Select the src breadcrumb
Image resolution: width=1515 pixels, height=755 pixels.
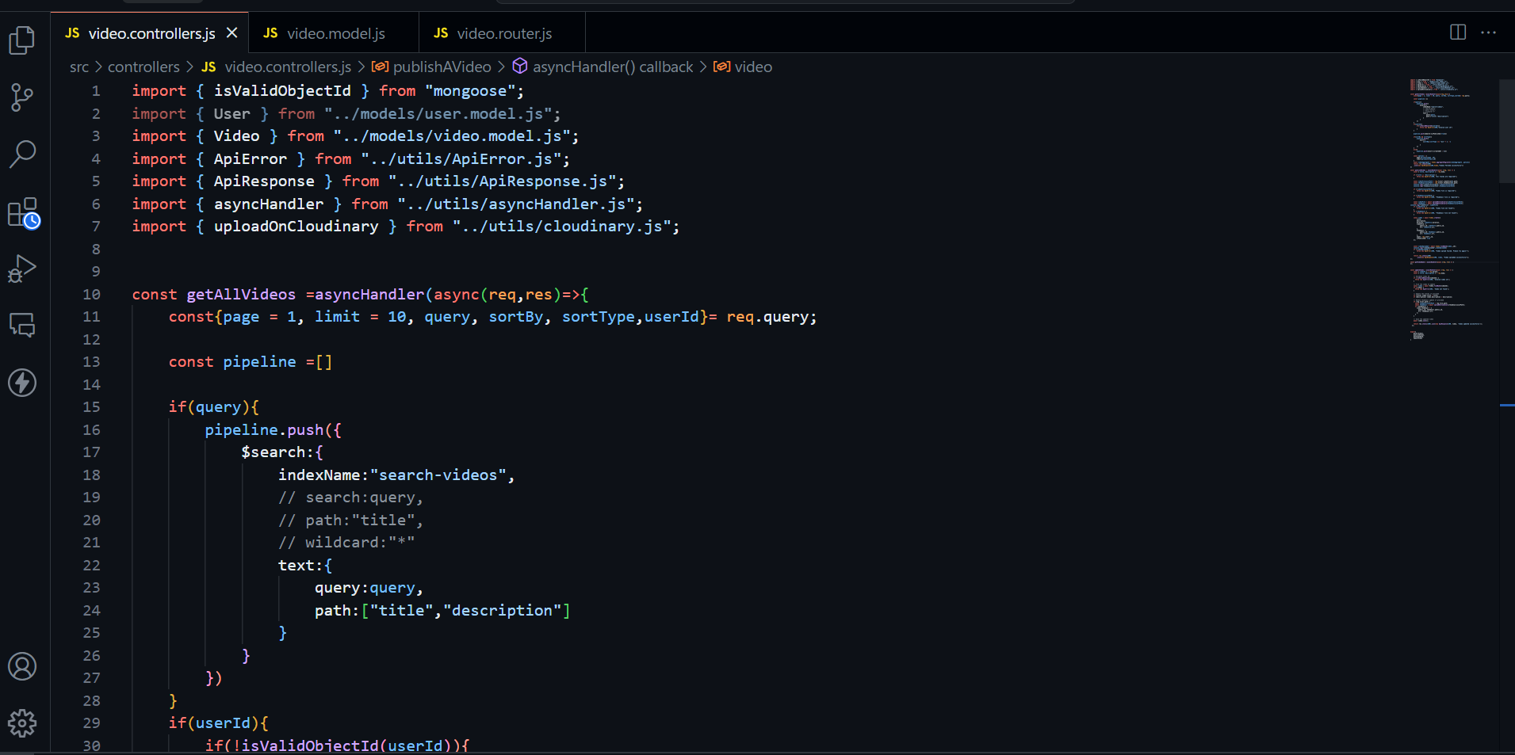click(79, 67)
